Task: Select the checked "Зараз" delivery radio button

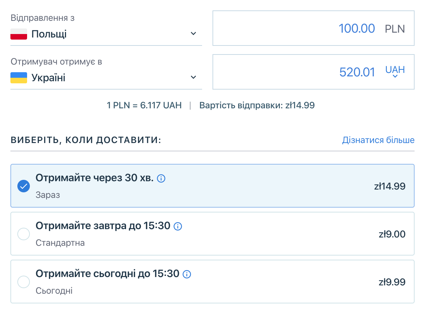Action: pyautogui.click(x=24, y=186)
